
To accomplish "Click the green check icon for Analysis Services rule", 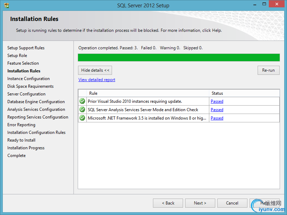I will 82,109.
